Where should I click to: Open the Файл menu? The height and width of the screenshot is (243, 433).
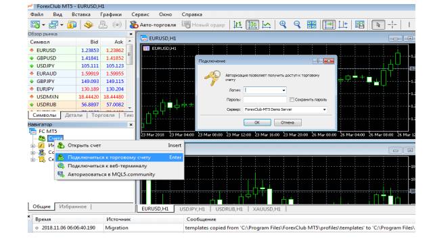click(x=37, y=14)
